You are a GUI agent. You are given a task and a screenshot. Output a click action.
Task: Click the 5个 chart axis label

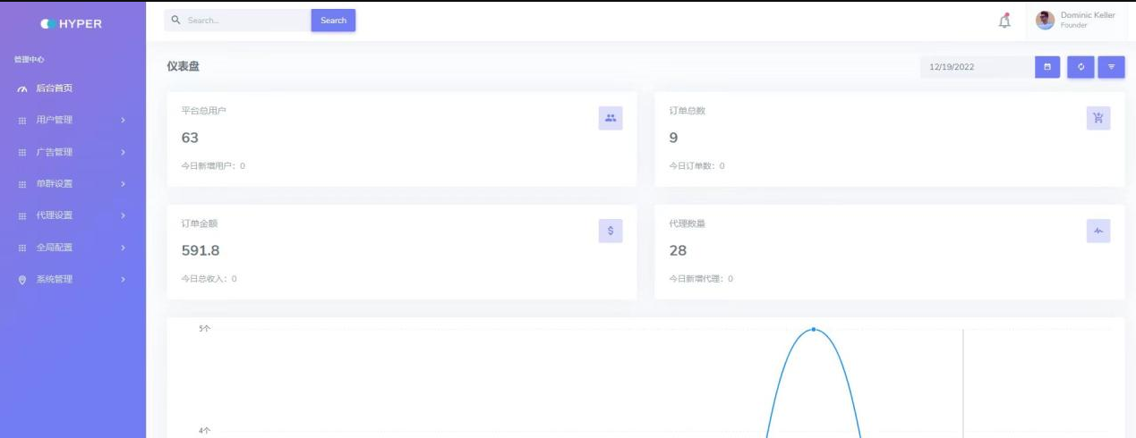point(205,329)
